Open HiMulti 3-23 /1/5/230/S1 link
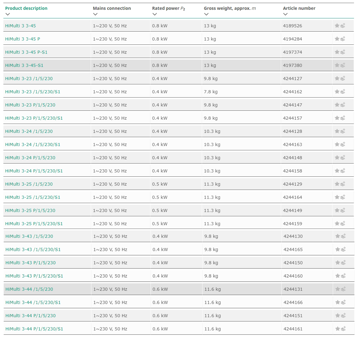The image size is (358, 343). point(33,92)
